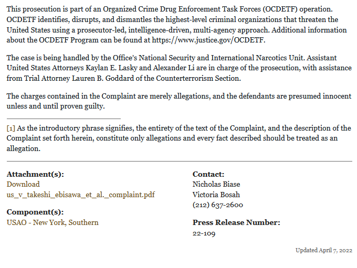This screenshot has width=357, height=268.
Task: Select the contact name Victoria Bosah
Action: click(x=215, y=195)
